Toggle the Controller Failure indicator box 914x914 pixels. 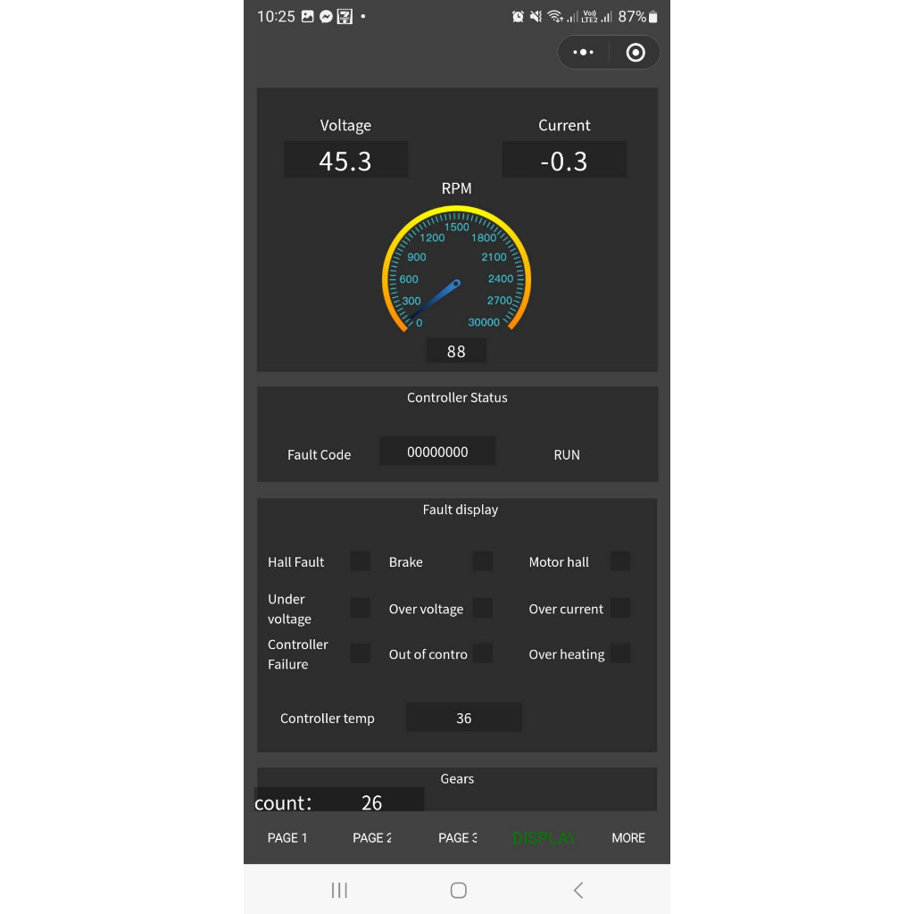click(361, 653)
